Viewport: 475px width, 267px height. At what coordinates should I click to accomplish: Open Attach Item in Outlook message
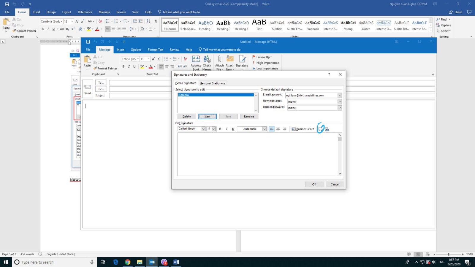(230, 63)
